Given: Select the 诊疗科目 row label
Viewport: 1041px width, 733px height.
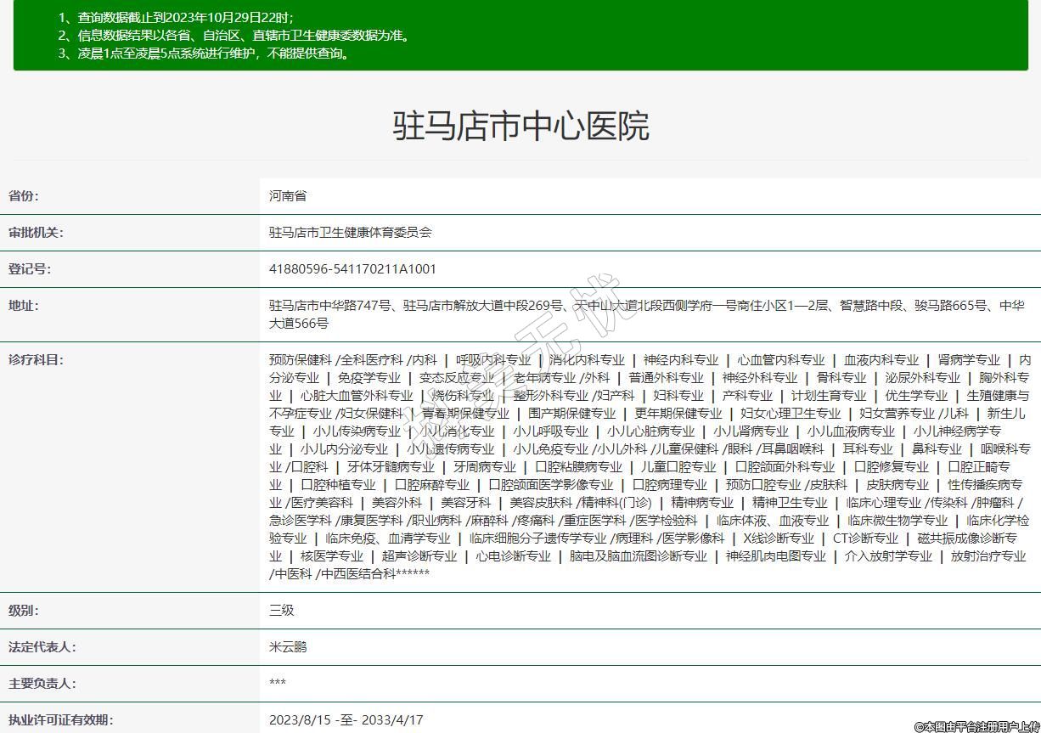Looking at the screenshot, I should coord(36,359).
